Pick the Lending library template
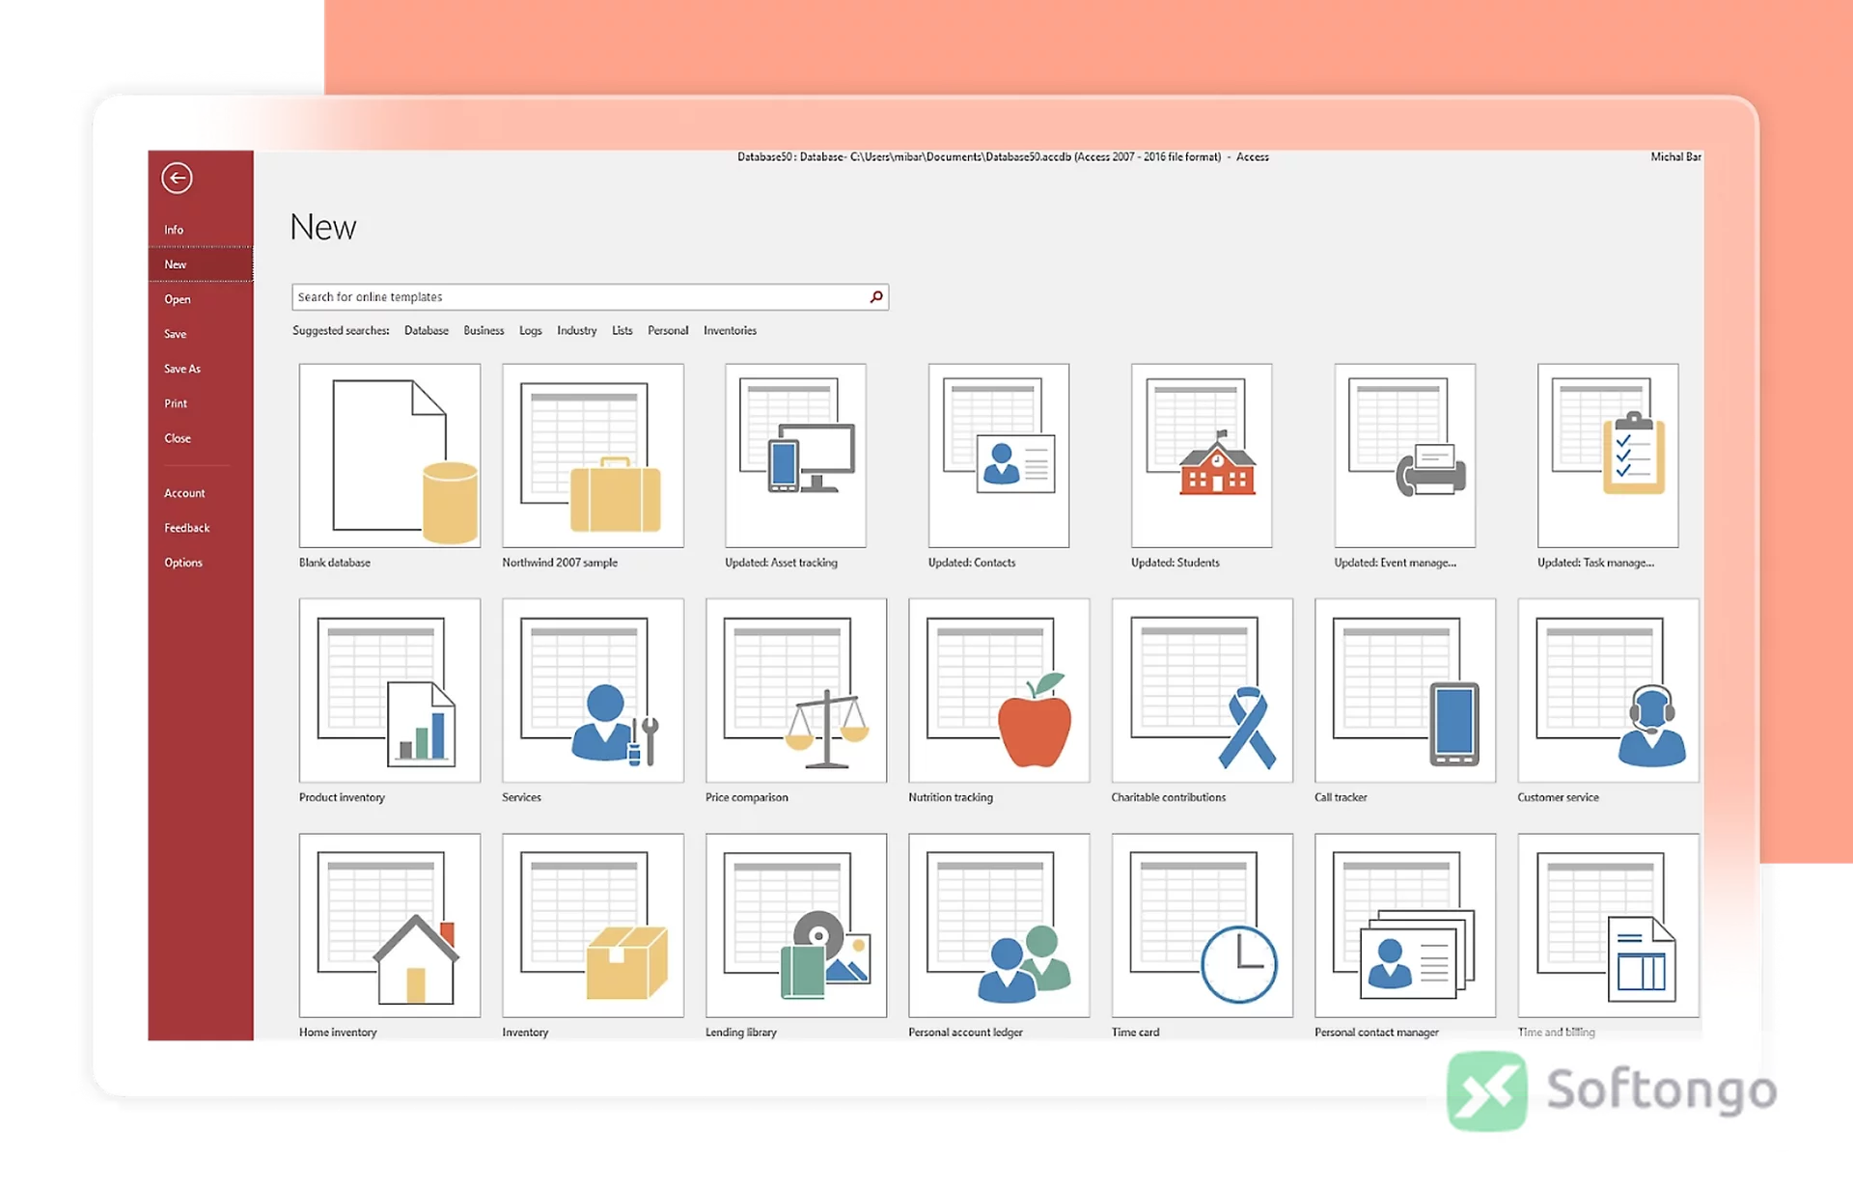1853x1188 pixels. [x=796, y=926]
